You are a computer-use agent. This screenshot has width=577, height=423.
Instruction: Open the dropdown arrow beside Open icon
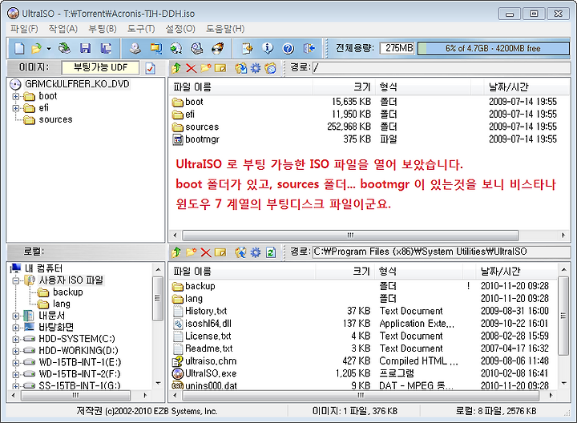click(x=49, y=49)
